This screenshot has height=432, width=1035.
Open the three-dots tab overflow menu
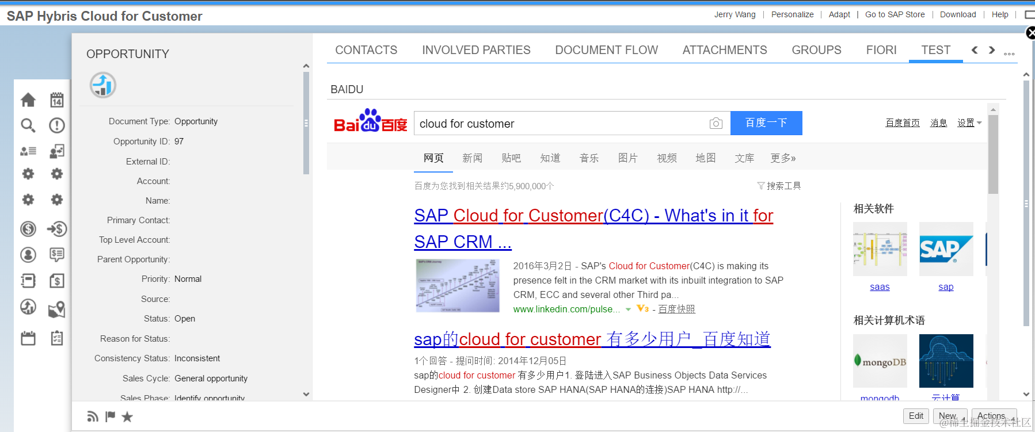click(x=1009, y=53)
